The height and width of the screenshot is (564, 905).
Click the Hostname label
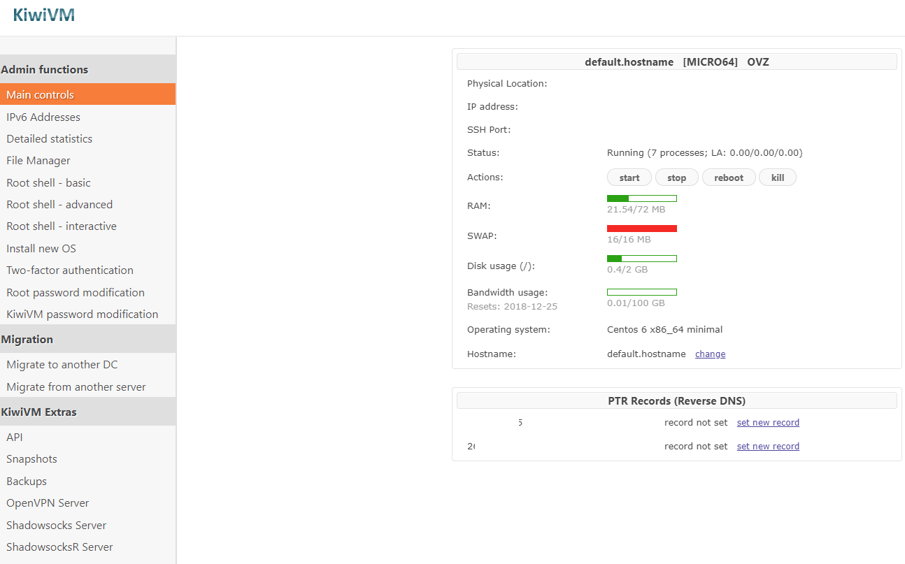tap(491, 354)
